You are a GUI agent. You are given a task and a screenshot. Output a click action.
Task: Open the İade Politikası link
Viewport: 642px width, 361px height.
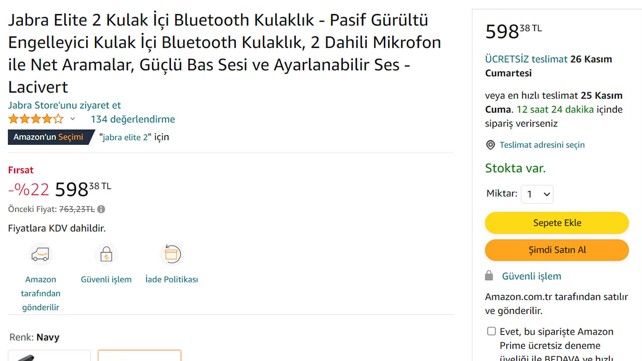coord(172,279)
